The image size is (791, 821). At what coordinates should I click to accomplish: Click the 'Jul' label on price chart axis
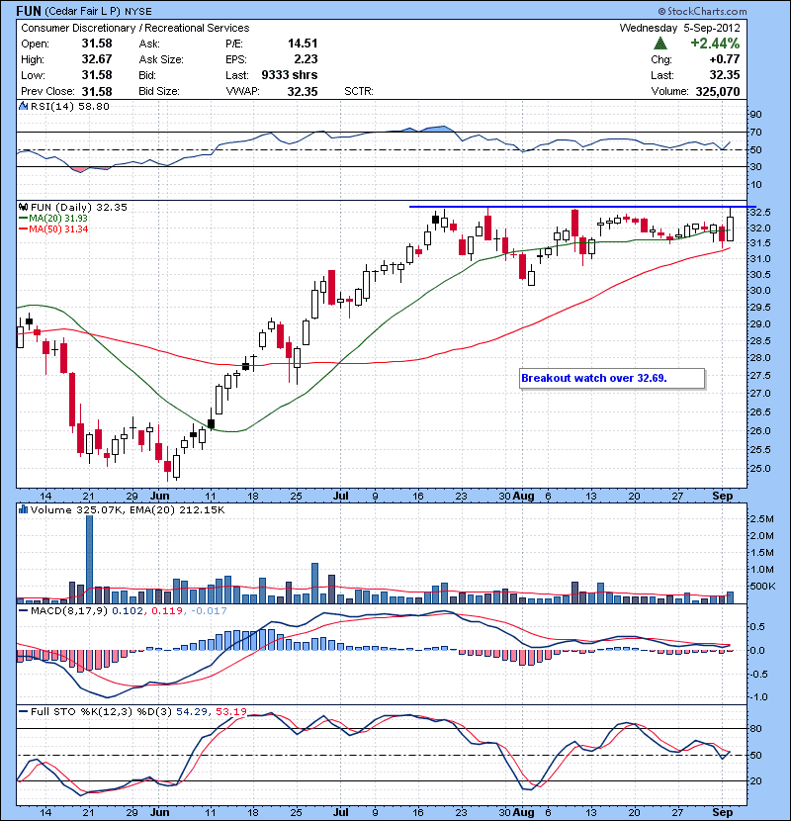341,496
